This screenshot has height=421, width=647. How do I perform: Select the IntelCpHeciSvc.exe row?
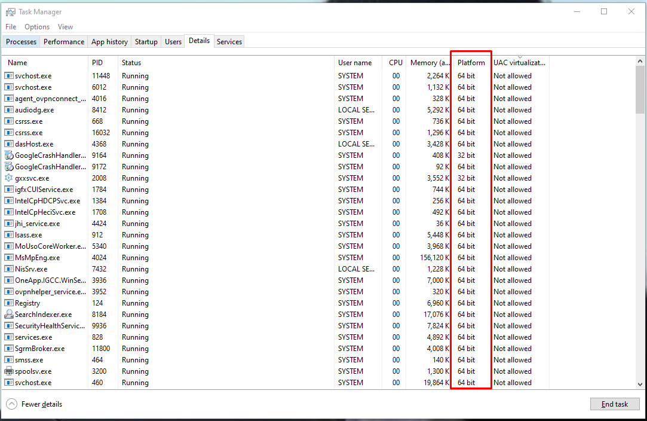pos(275,212)
